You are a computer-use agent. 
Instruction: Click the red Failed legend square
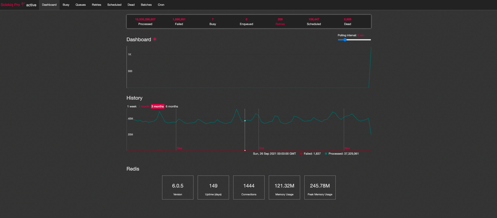301,154
